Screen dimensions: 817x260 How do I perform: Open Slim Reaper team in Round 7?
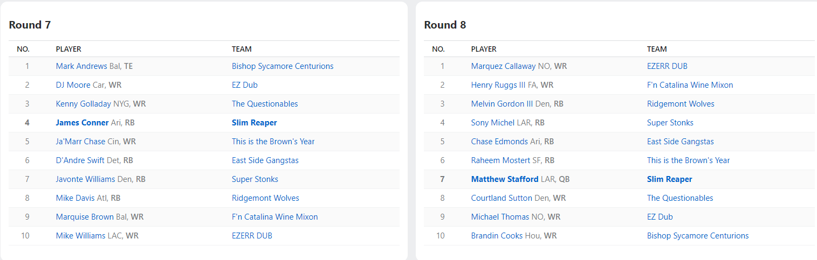(x=254, y=123)
